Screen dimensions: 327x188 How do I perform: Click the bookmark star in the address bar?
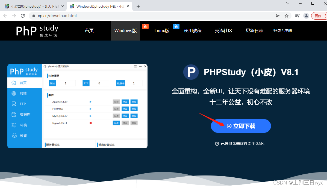pos(287,16)
